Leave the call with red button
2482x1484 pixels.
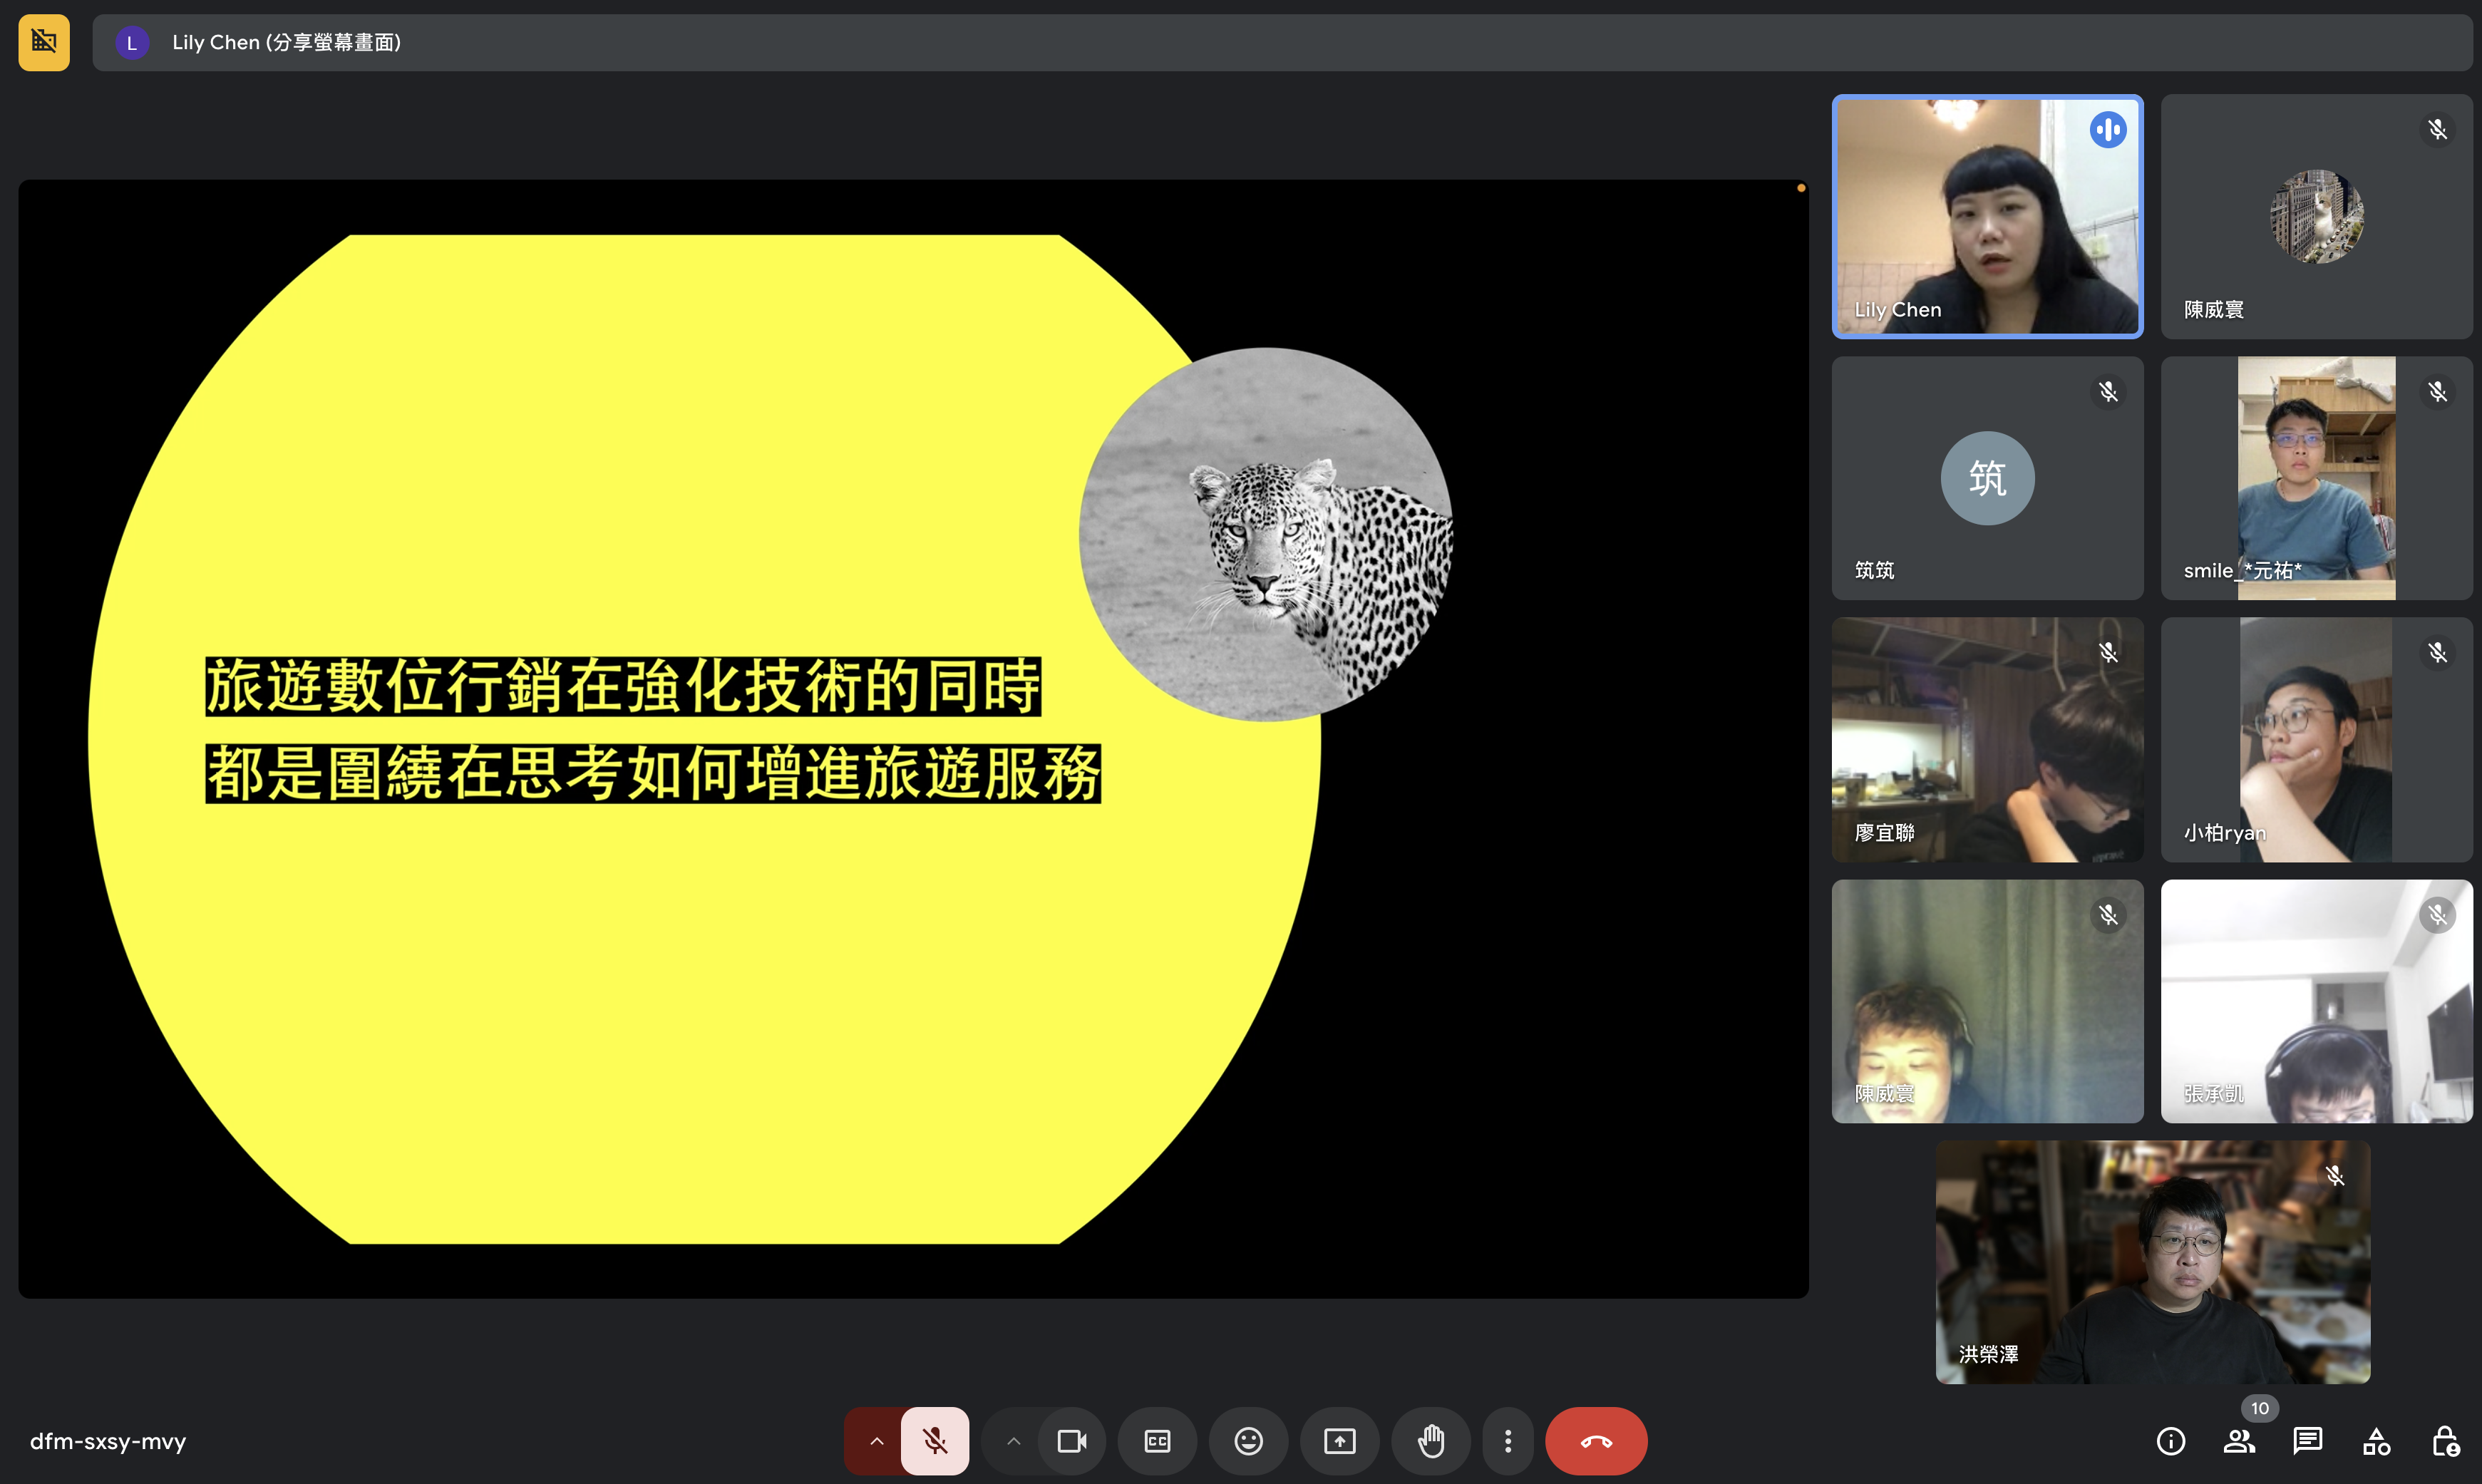(1595, 1441)
